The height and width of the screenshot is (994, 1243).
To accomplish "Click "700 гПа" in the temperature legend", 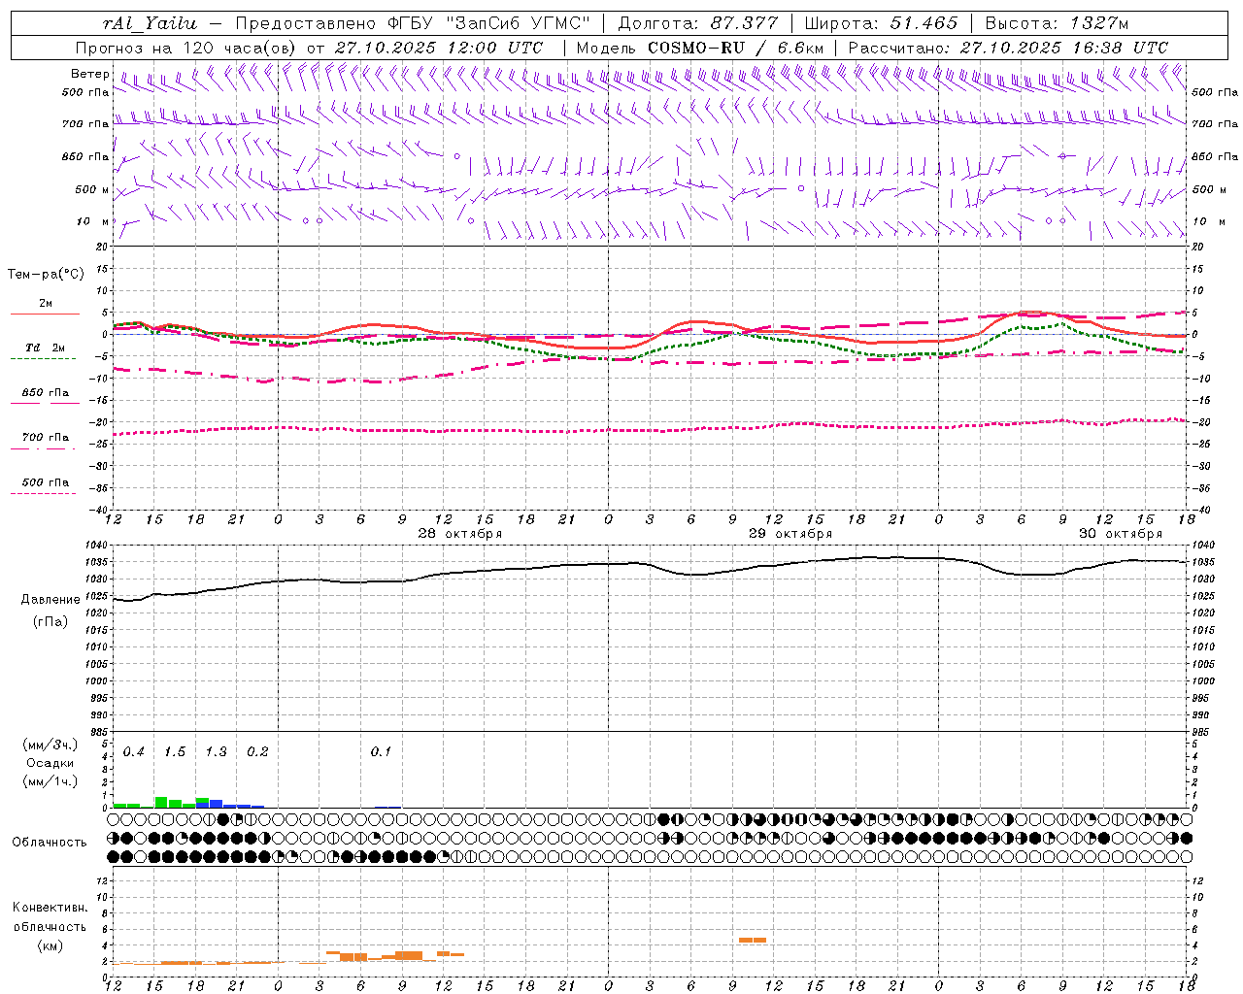I will [46, 437].
